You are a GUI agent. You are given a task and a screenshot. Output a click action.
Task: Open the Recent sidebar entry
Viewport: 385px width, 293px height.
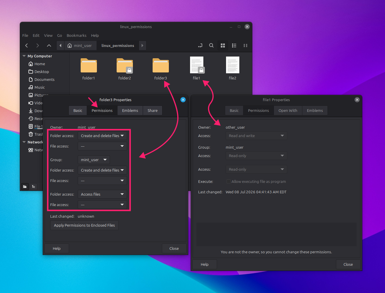click(x=35, y=119)
